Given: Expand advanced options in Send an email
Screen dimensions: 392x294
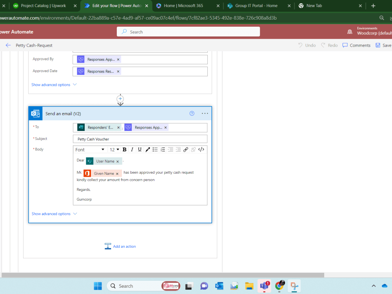Looking at the screenshot, I should [x=54, y=214].
